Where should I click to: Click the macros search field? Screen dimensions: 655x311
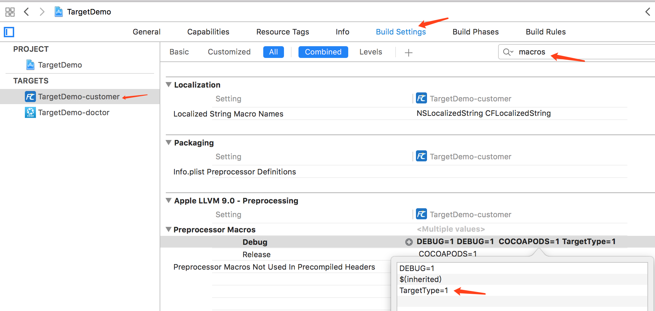tap(577, 52)
